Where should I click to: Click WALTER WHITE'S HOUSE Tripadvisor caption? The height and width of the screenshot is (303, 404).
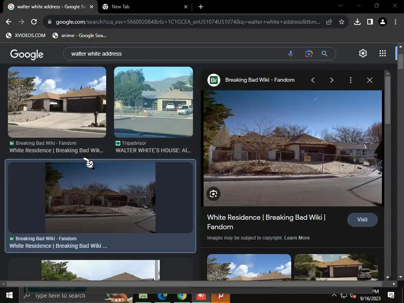153,150
